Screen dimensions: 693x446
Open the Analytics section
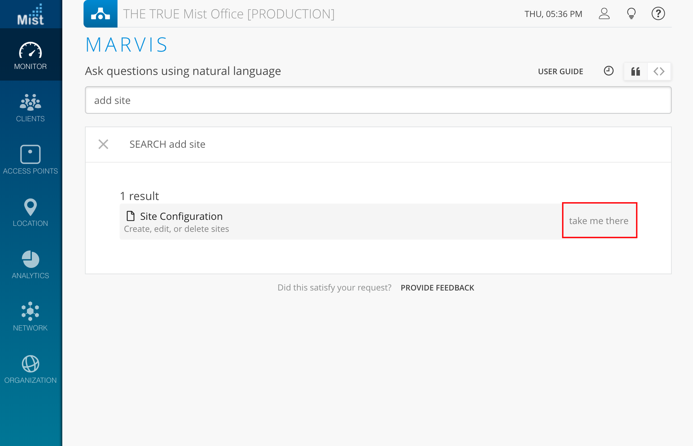(30, 265)
